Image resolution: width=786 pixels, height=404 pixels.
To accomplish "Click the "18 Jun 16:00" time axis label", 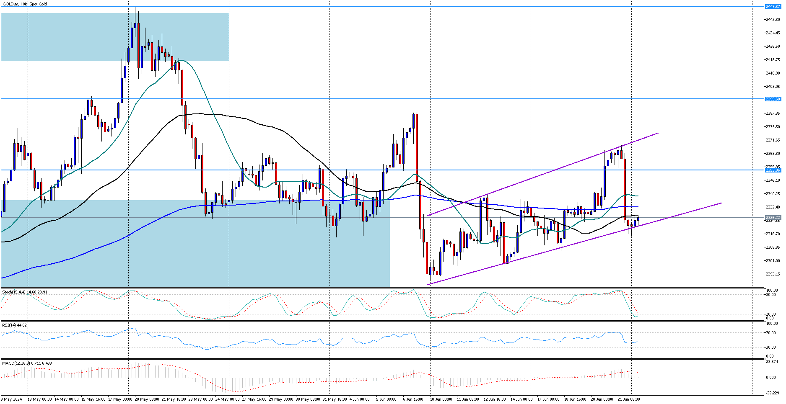I will coord(576,399).
